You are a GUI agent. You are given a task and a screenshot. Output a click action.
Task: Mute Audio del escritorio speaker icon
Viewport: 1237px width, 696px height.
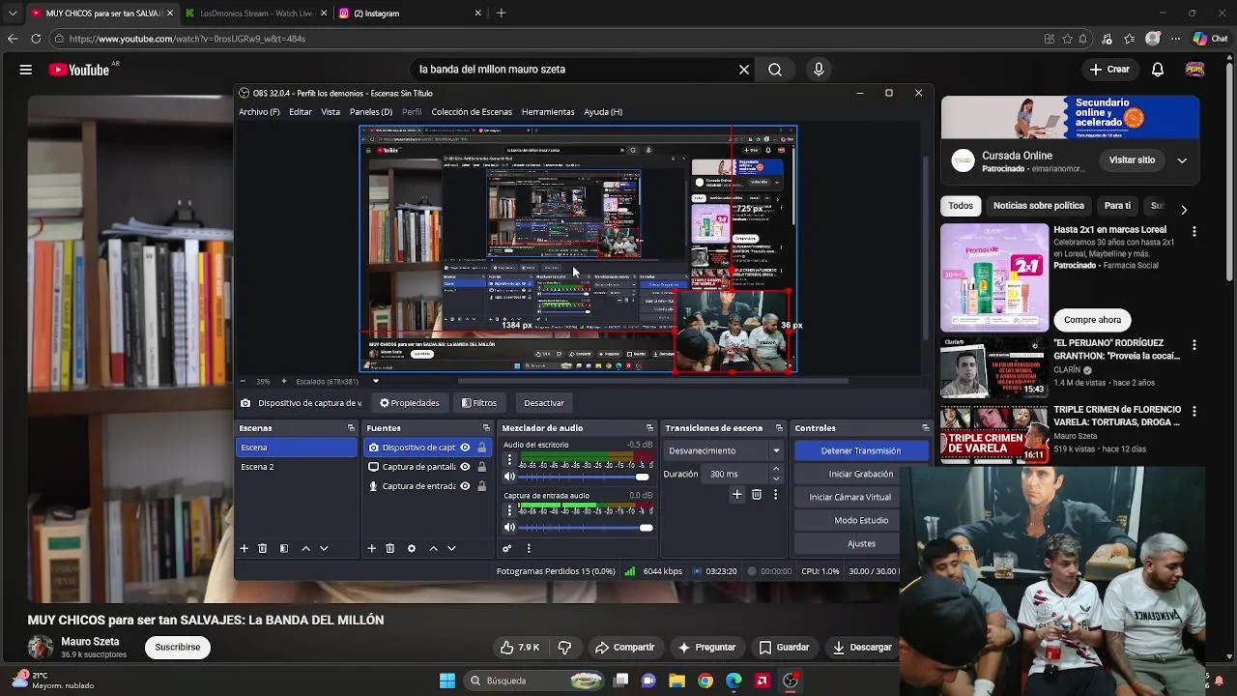point(510,477)
